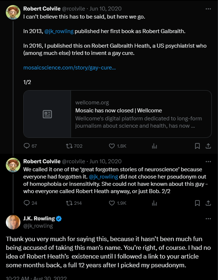Share the first tweet via share icon

(x=208, y=146)
